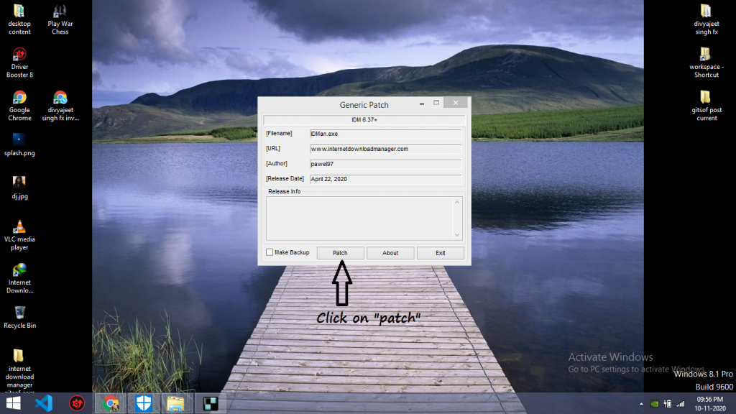Image resolution: width=736 pixels, height=414 pixels.
Task: Click the Release Info scrollbar down arrow
Action: (x=457, y=235)
